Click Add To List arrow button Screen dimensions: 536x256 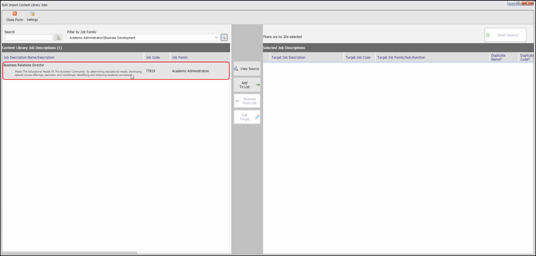(247, 85)
